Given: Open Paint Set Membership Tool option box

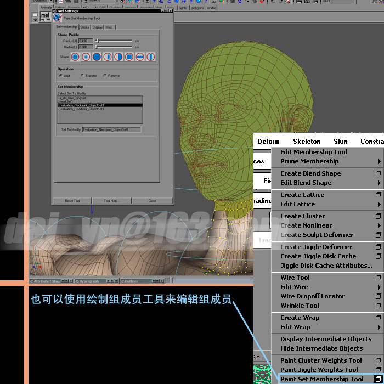Looking at the screenshot, I should [x=379, y=379].
